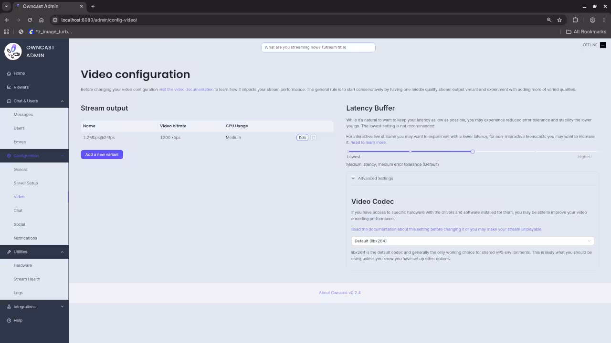The image size is (611, 343).
Task: Delete the 1.2Mbps@24fps variant using trash icon
Action: click(313, 137)
